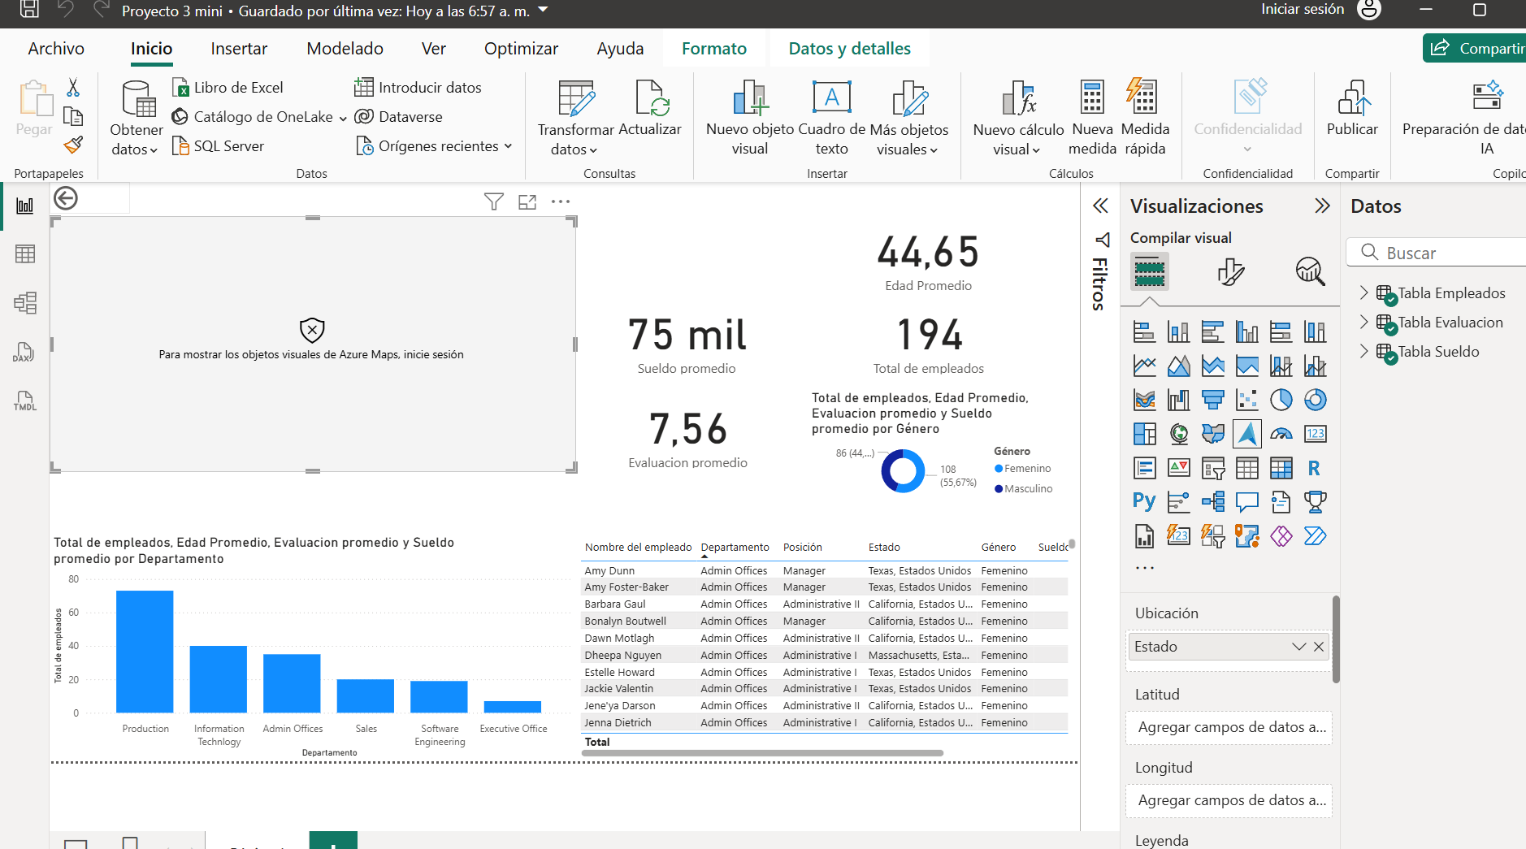Screen dimensions: 1526x849
Task: Click Femenino in the Género legend
Action: [x=1027, y=469]
